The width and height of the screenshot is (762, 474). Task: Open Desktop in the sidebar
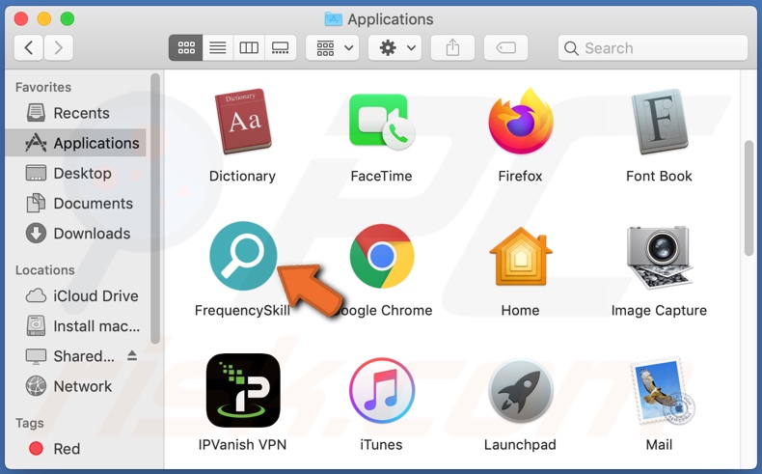tap(75, 173)
